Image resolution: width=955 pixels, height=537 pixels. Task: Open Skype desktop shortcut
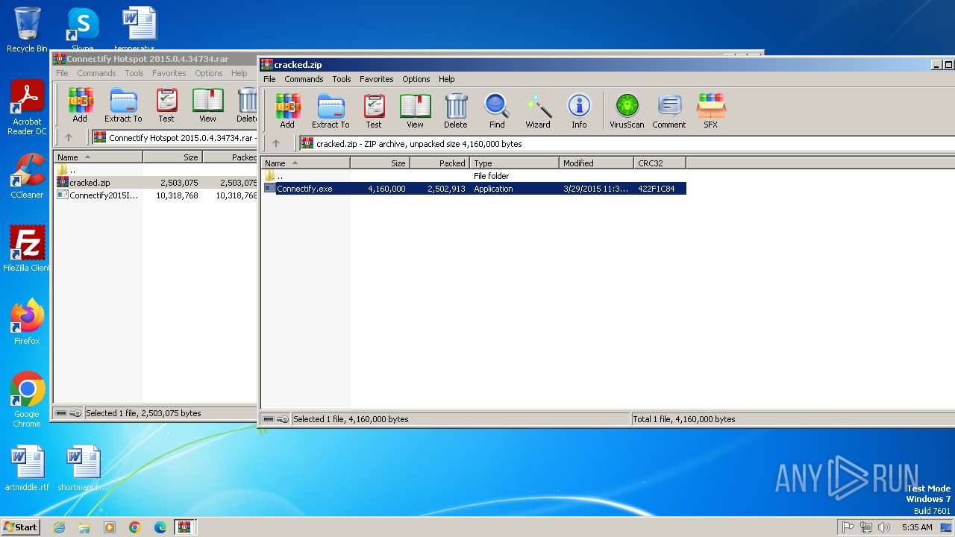[82, 30]
